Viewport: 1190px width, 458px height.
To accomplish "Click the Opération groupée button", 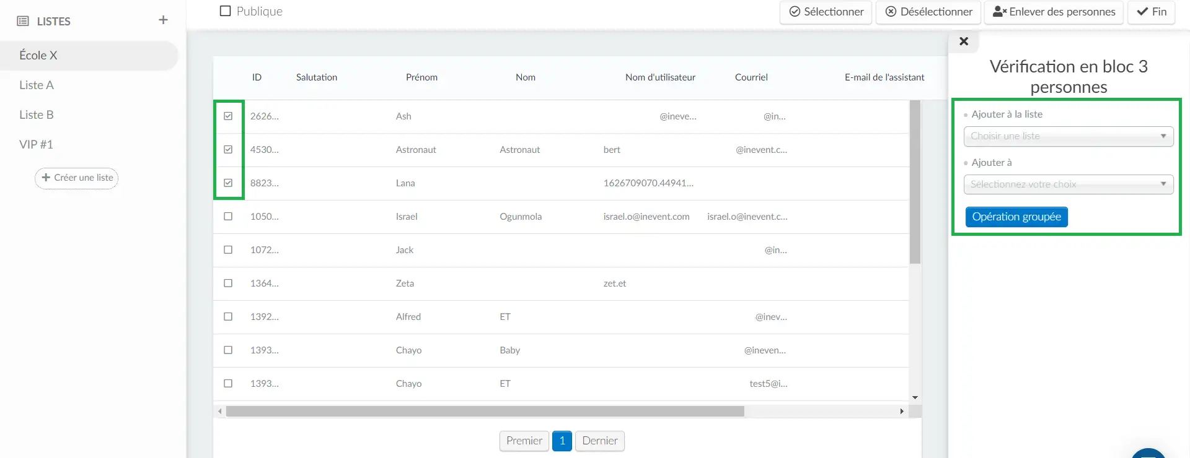I will 1016,217.
